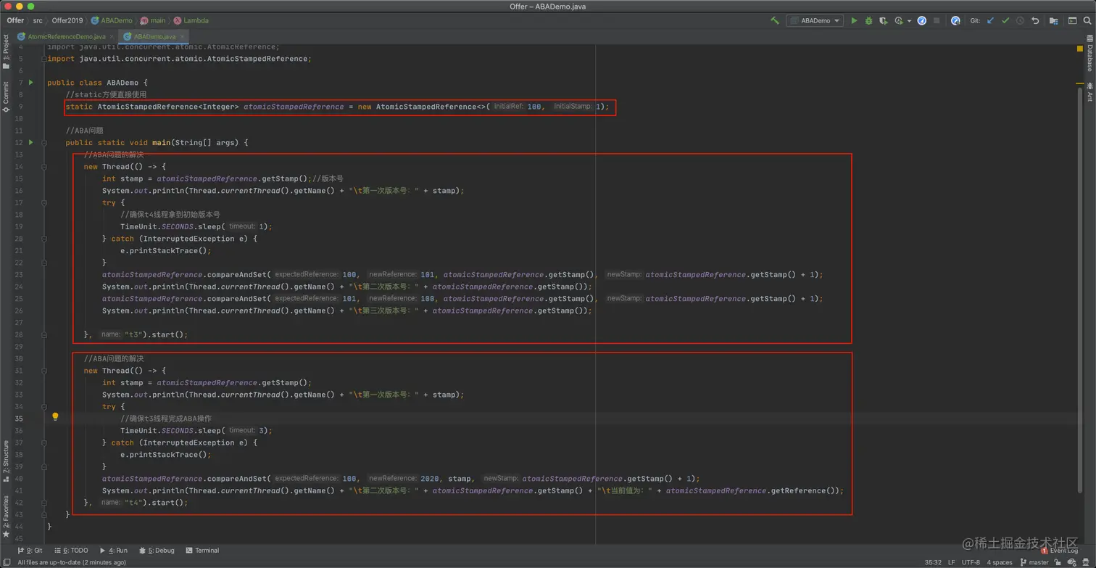Open the Project tool window
1096x568 pixels.
click(x=6, y=52)
